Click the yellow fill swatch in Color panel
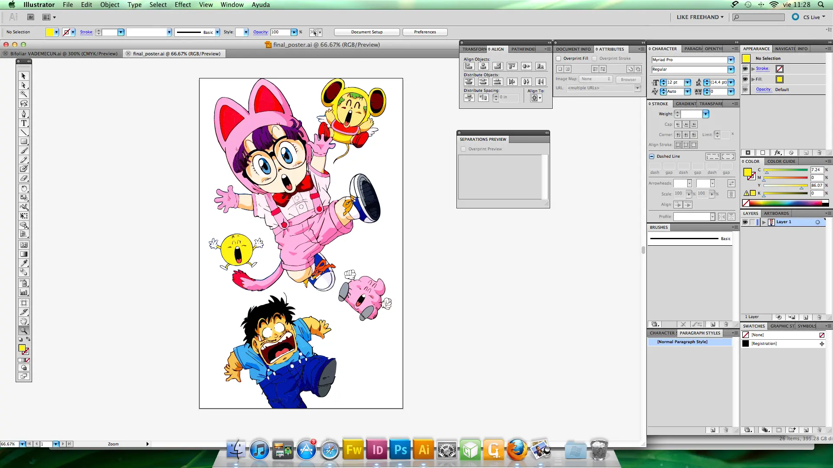 [x=748, y=172]
